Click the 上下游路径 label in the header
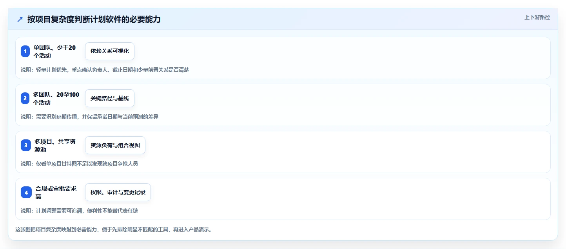The height and width of the screenshot is (249, 566). [537, 17]
